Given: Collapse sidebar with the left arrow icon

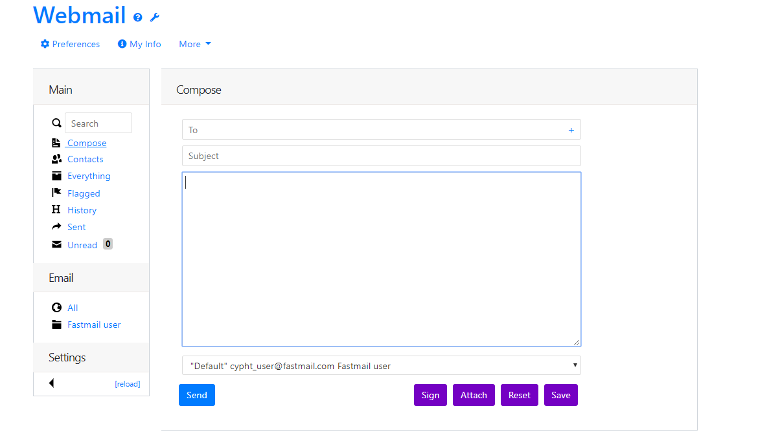Looking at the screenshot, I should [x=51, y=383].
